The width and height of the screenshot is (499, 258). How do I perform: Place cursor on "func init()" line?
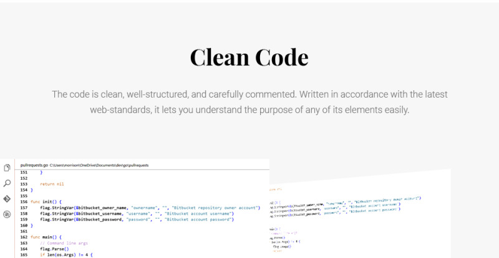[x=46, y=202]
